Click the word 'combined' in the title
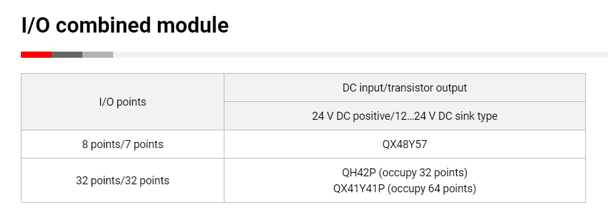608x223 pixels. point(103,26)
